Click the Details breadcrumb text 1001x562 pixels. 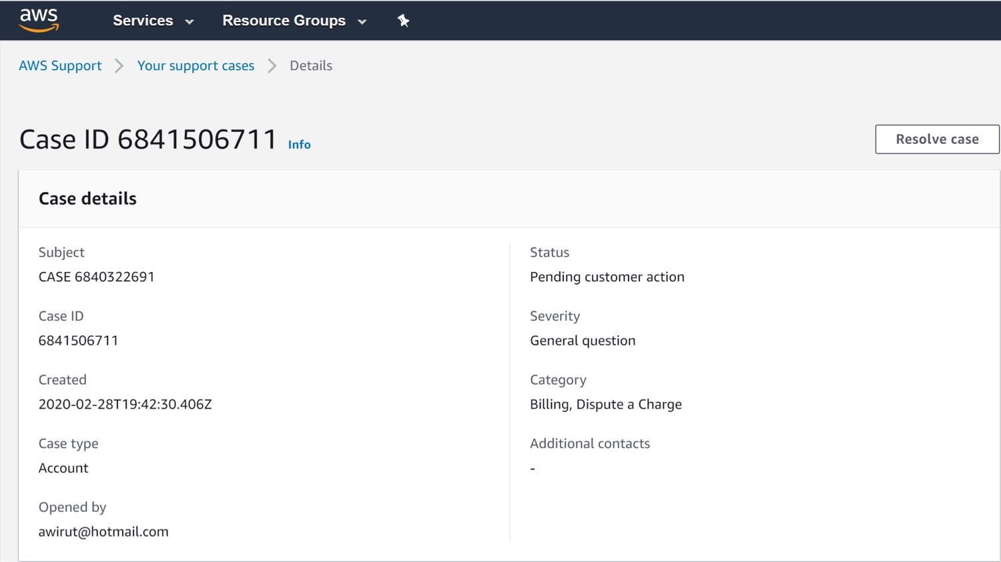pos(311,65)
